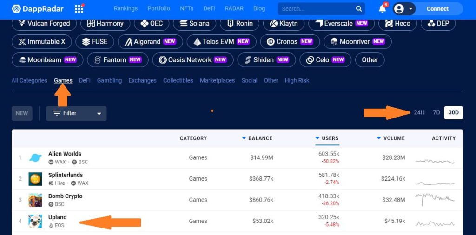
Task: Click the Bomb Crypto dapp icon
Action: [35, 200]
